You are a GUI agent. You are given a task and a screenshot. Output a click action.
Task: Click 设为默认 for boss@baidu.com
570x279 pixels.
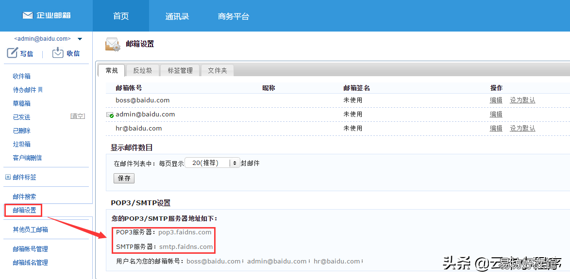click(522, 100)
